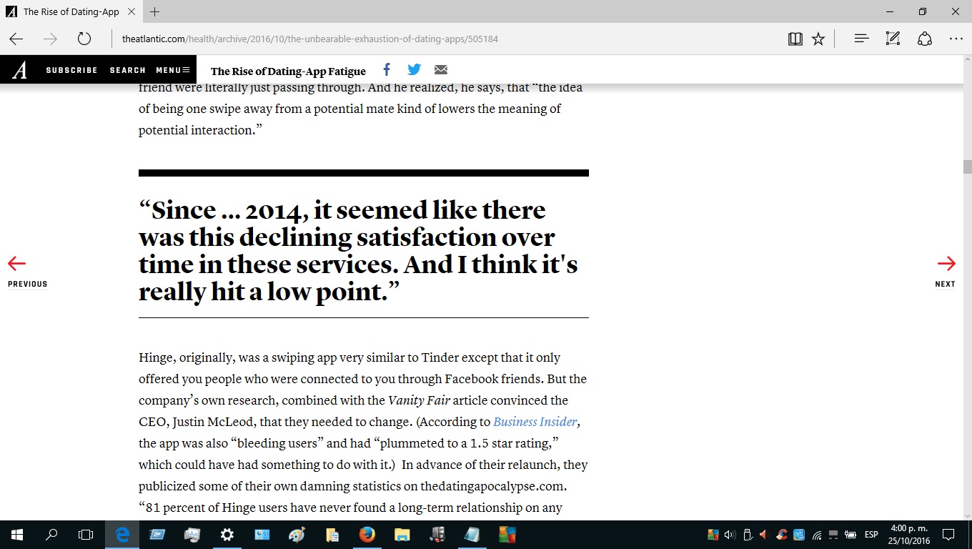Click the battery power tray icon
The width and height of the screenshot is (972, 549).
pos(850,535)
